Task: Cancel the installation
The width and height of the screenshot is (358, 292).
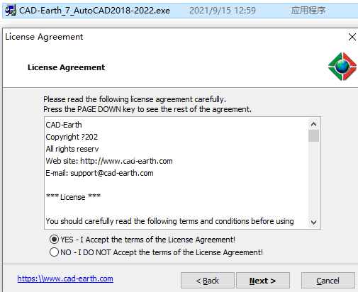Action: [328, 281]
